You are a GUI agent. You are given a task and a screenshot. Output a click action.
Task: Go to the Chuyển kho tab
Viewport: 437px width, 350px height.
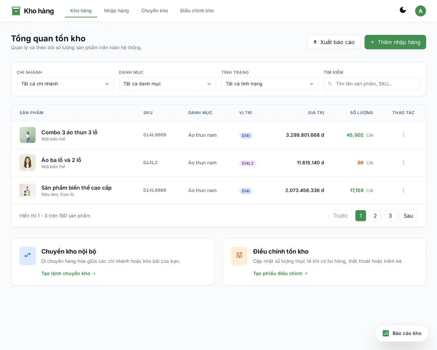[x=154, y=11]
